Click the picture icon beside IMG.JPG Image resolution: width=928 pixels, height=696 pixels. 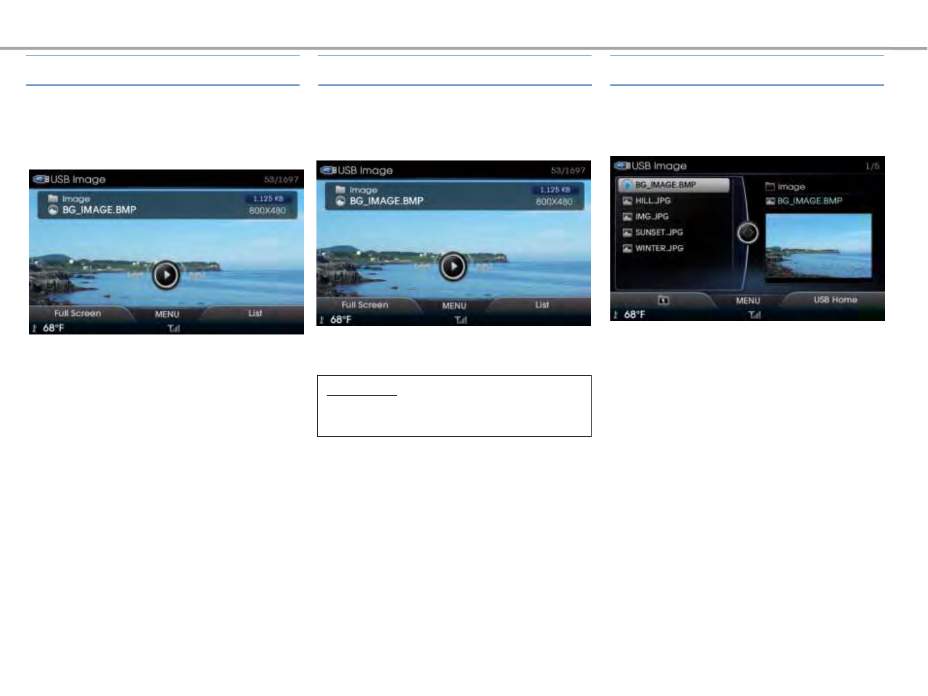(627, 217)
